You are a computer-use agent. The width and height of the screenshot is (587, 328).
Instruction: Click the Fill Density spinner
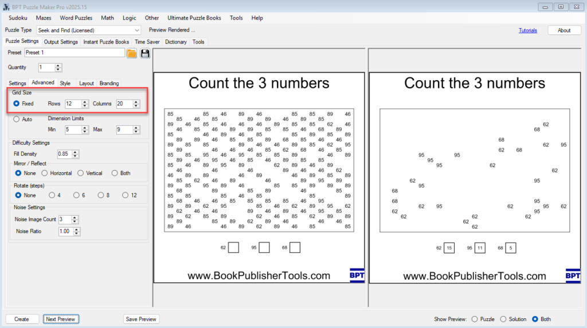(x=68, y=154)
